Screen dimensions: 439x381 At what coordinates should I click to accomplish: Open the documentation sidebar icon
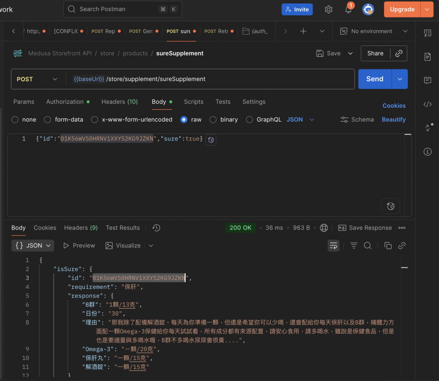coord(427,57)
